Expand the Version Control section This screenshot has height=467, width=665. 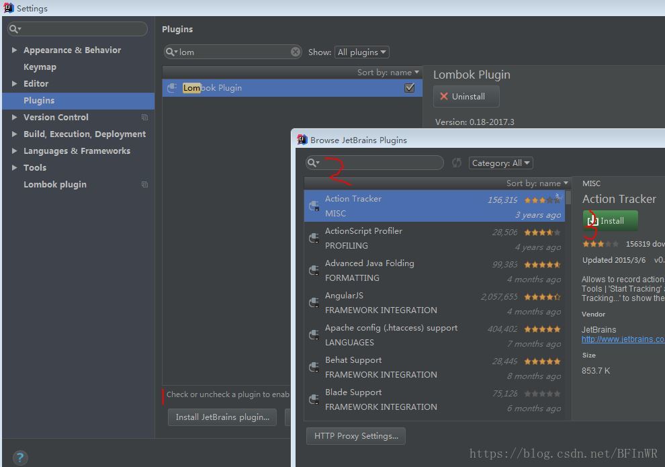tap(14, 117)
